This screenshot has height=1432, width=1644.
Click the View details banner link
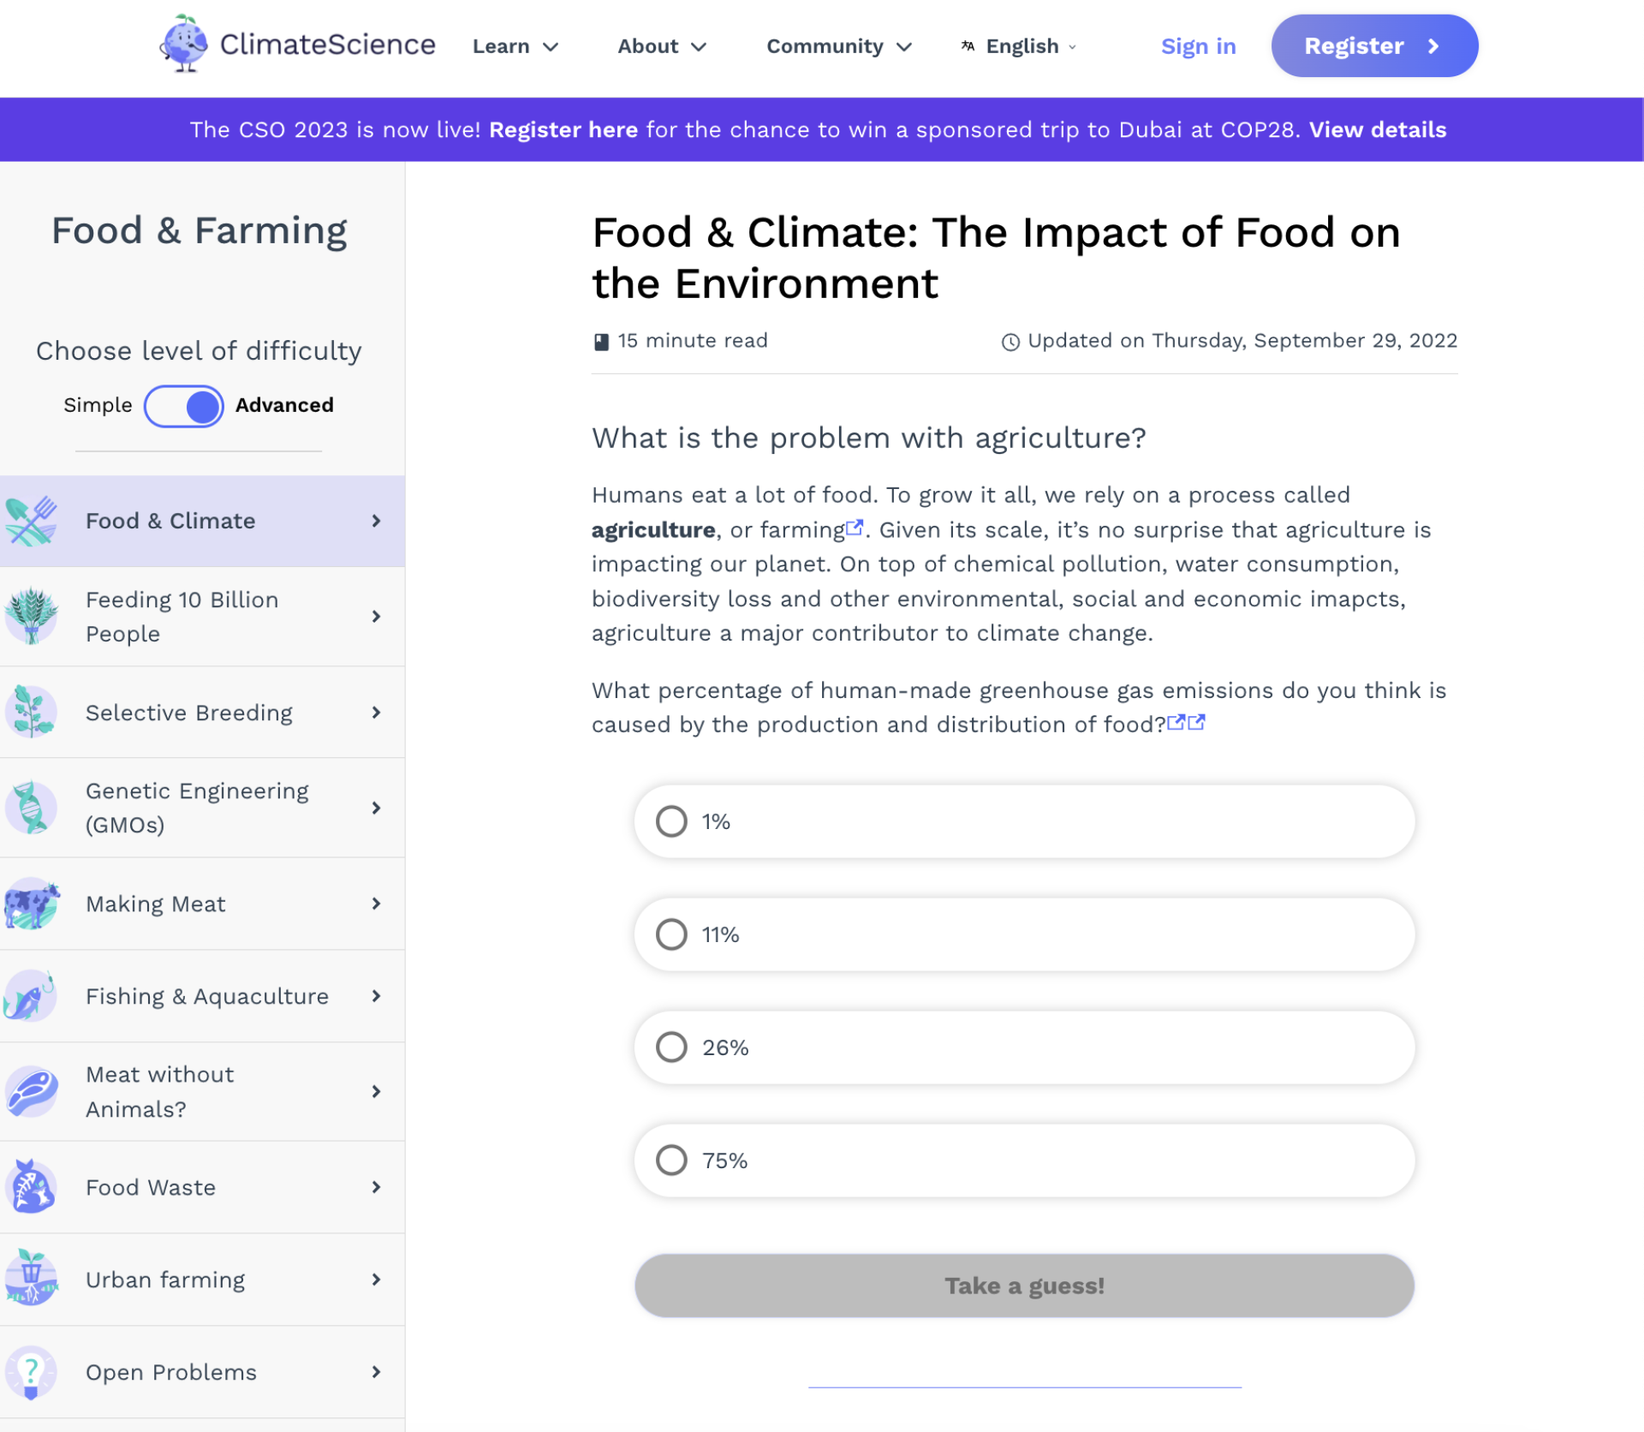point(1377,130)
